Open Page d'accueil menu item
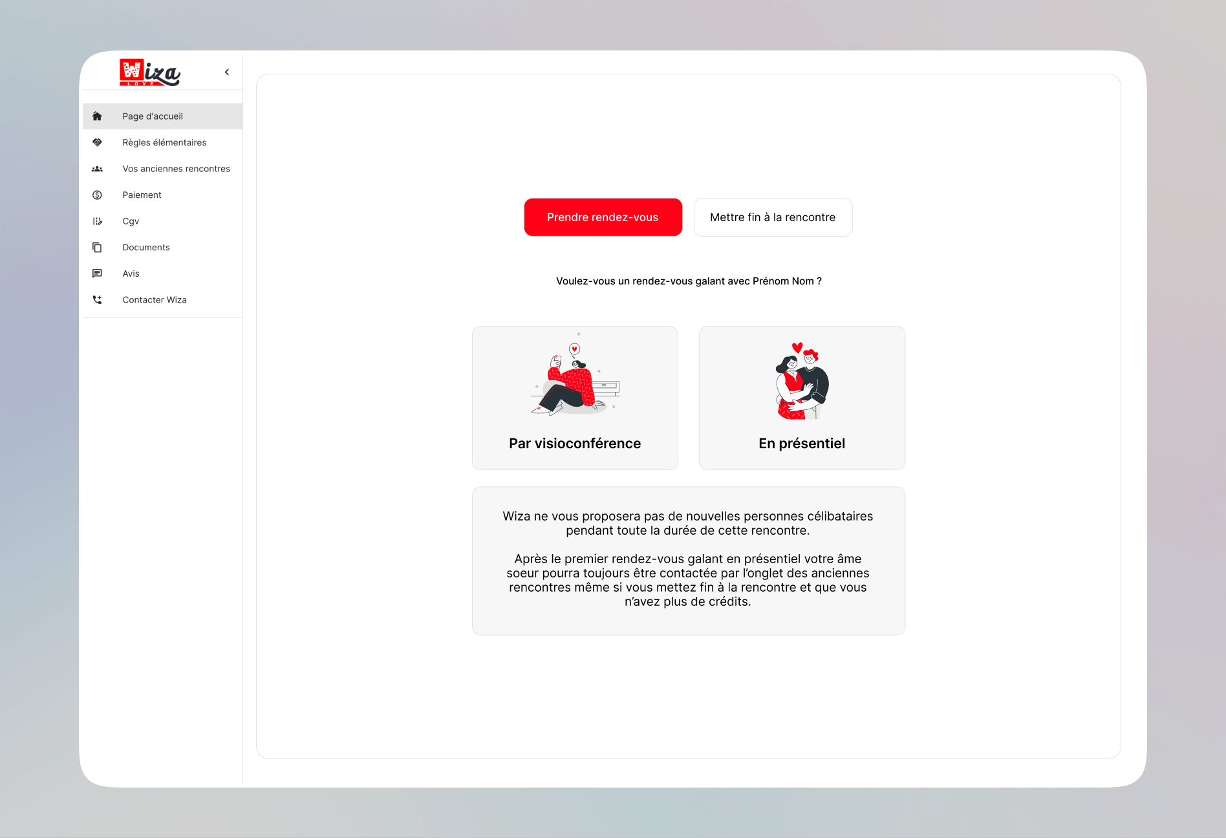This screenshot has width=1226, height=838. click(x=153, y=116)
